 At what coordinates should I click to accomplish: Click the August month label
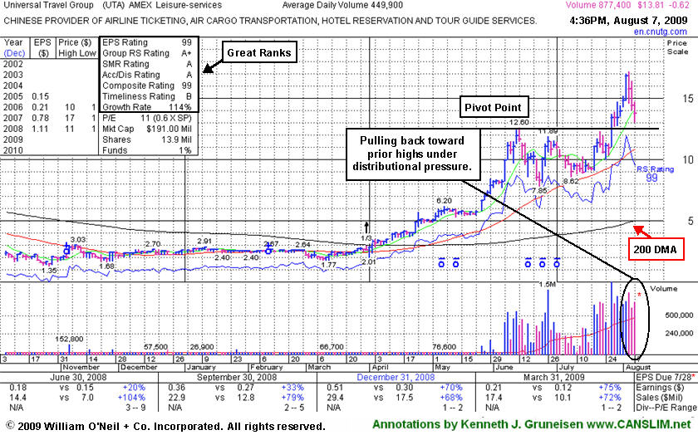638,368
